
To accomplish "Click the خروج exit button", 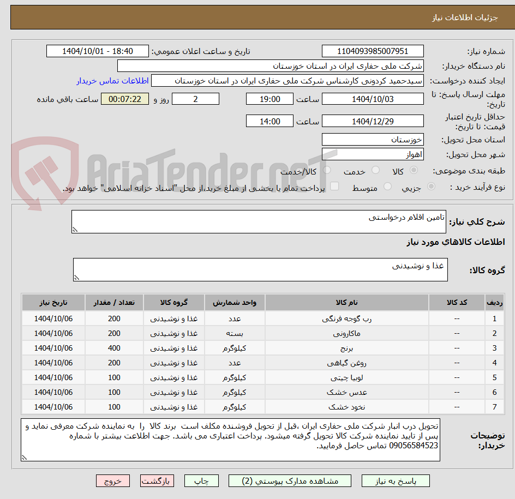I will (x=112, y=481).
